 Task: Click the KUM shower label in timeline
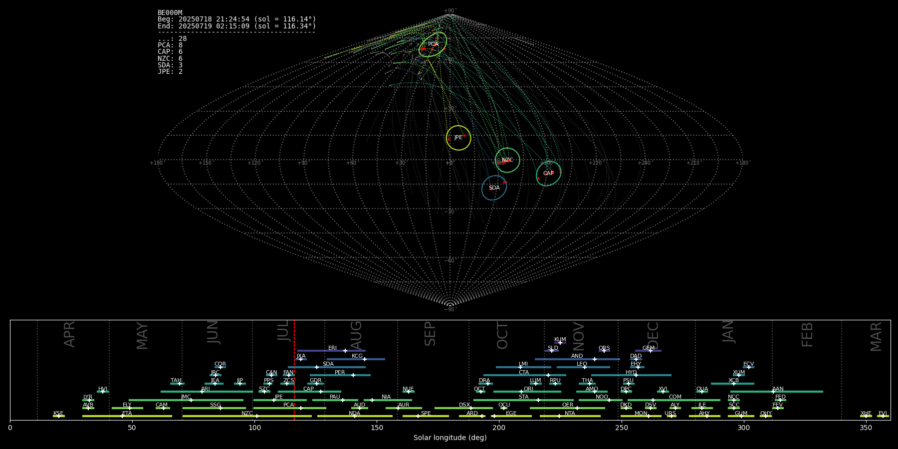tap(560, 340)
